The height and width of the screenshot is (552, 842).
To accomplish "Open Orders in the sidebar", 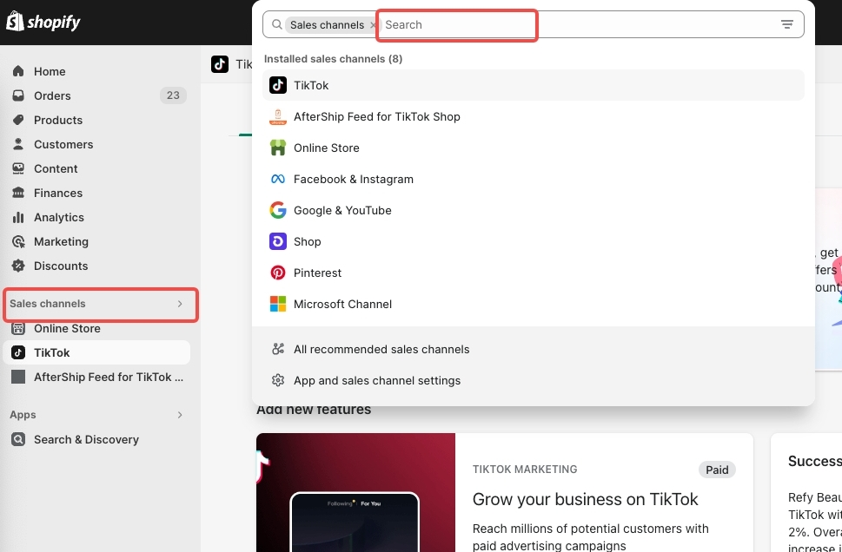I will point(52,95).
